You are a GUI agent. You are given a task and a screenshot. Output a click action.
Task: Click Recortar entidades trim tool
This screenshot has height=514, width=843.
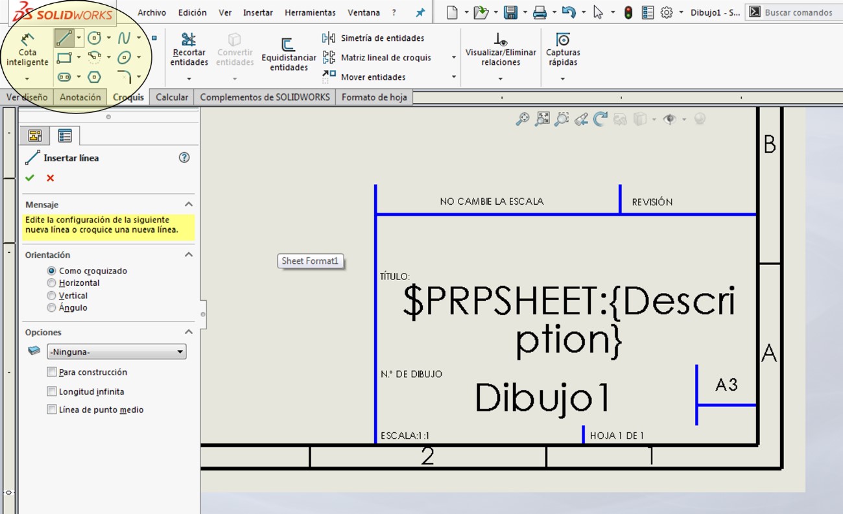click(189, 50)
